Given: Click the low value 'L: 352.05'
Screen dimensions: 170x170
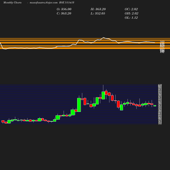Looking at the screenshot, I should coord(98,14).
